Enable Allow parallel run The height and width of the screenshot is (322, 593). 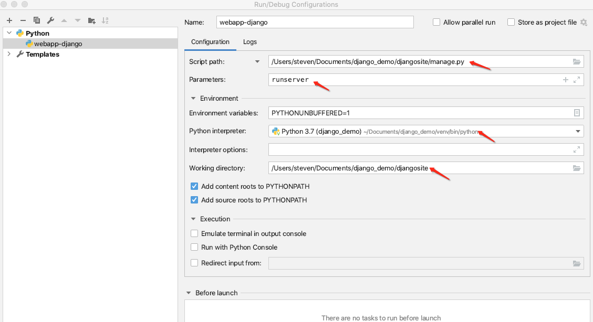[x=436, y=22]
